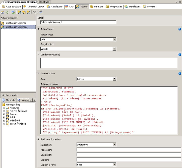Collapse the Action Content section
Viewport: 182px width, 168px height.
pyautogui.click(x=39, y=74)
